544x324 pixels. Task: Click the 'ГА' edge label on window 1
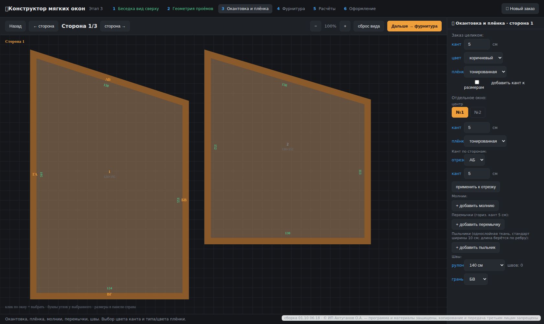click(35, 174)
